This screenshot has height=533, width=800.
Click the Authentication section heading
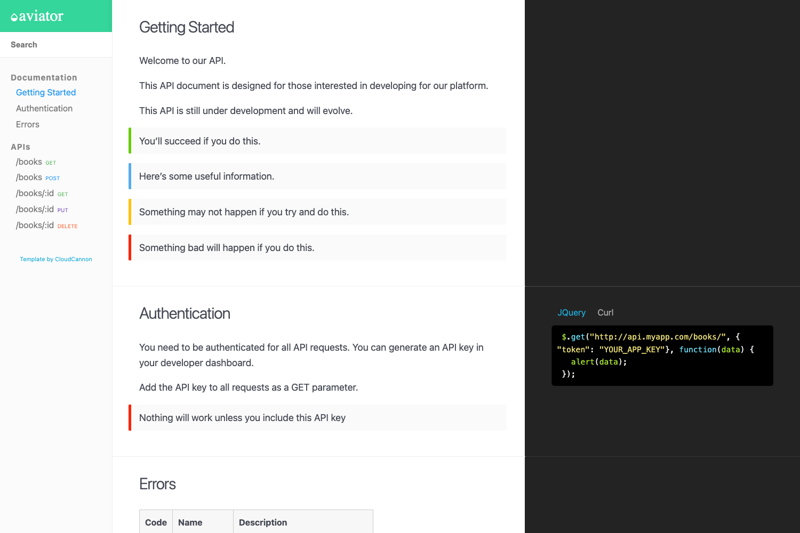(x=185, y=313)
